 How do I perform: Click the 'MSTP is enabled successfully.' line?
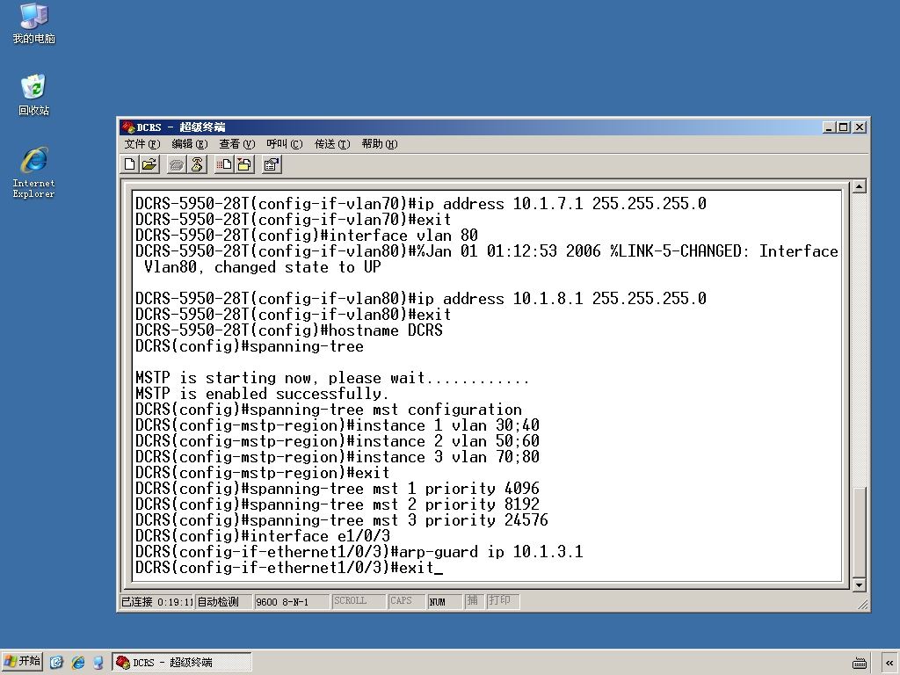click(262, 394)
